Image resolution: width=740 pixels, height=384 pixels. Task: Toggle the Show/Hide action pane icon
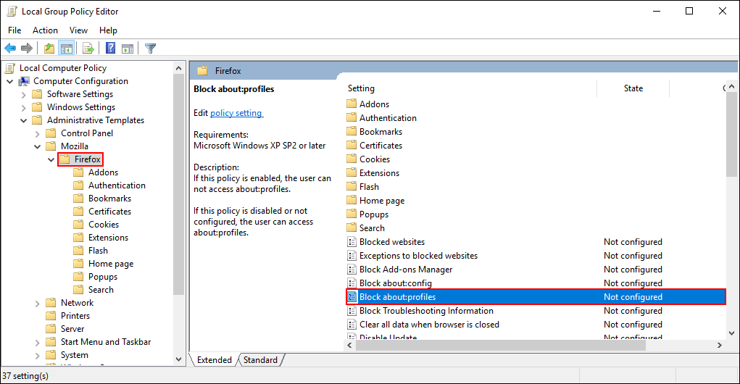pyautogui.click(x=128, y=48)
